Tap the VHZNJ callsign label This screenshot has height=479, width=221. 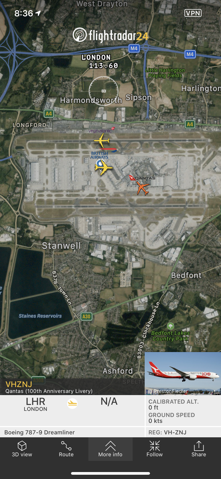coord(19,384)
